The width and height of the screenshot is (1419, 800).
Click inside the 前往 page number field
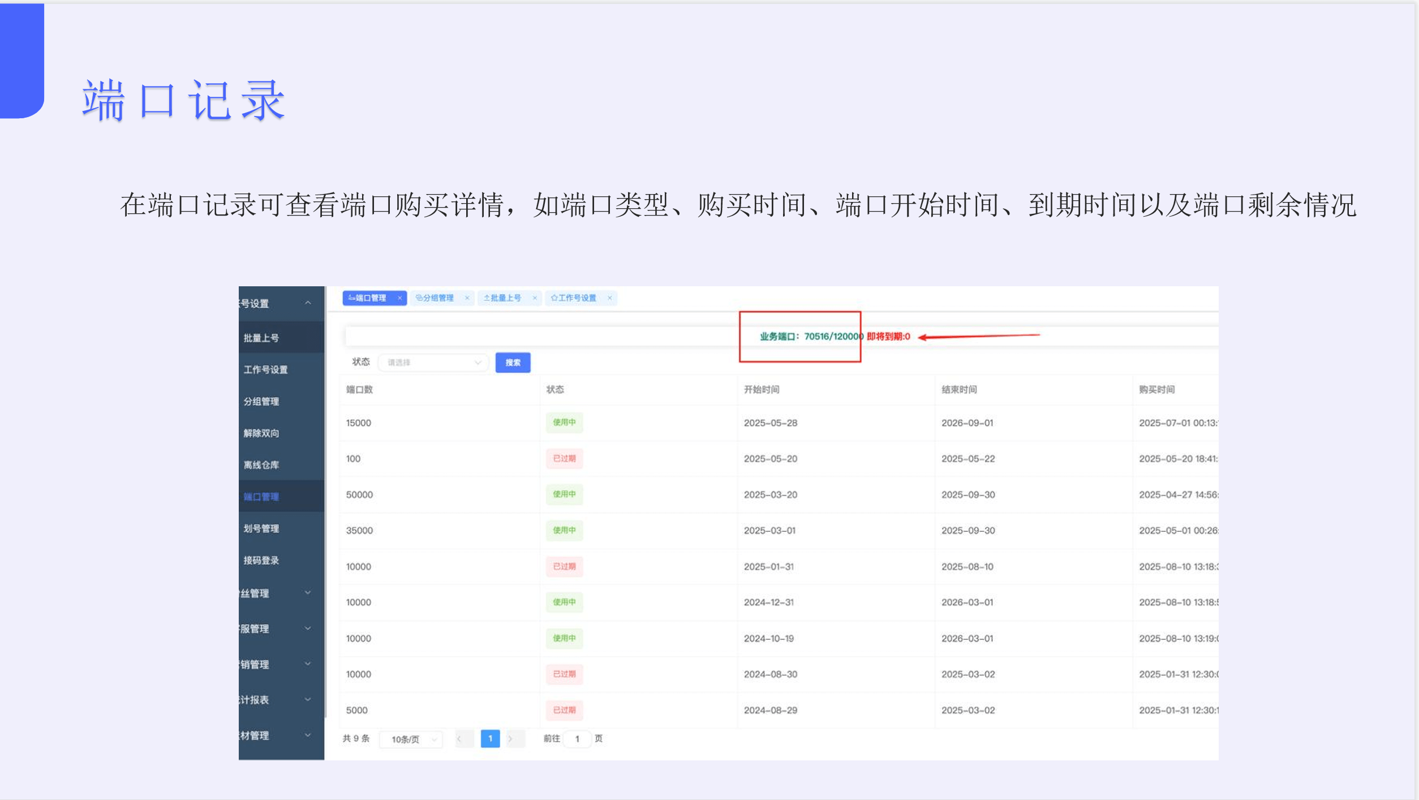click(x=577, y=739)
